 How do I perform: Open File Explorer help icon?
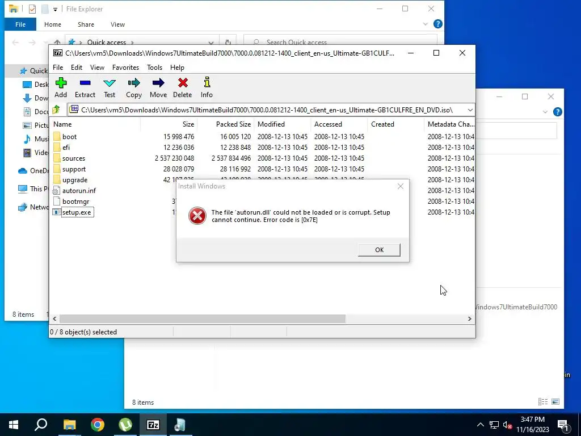(437, 24)
